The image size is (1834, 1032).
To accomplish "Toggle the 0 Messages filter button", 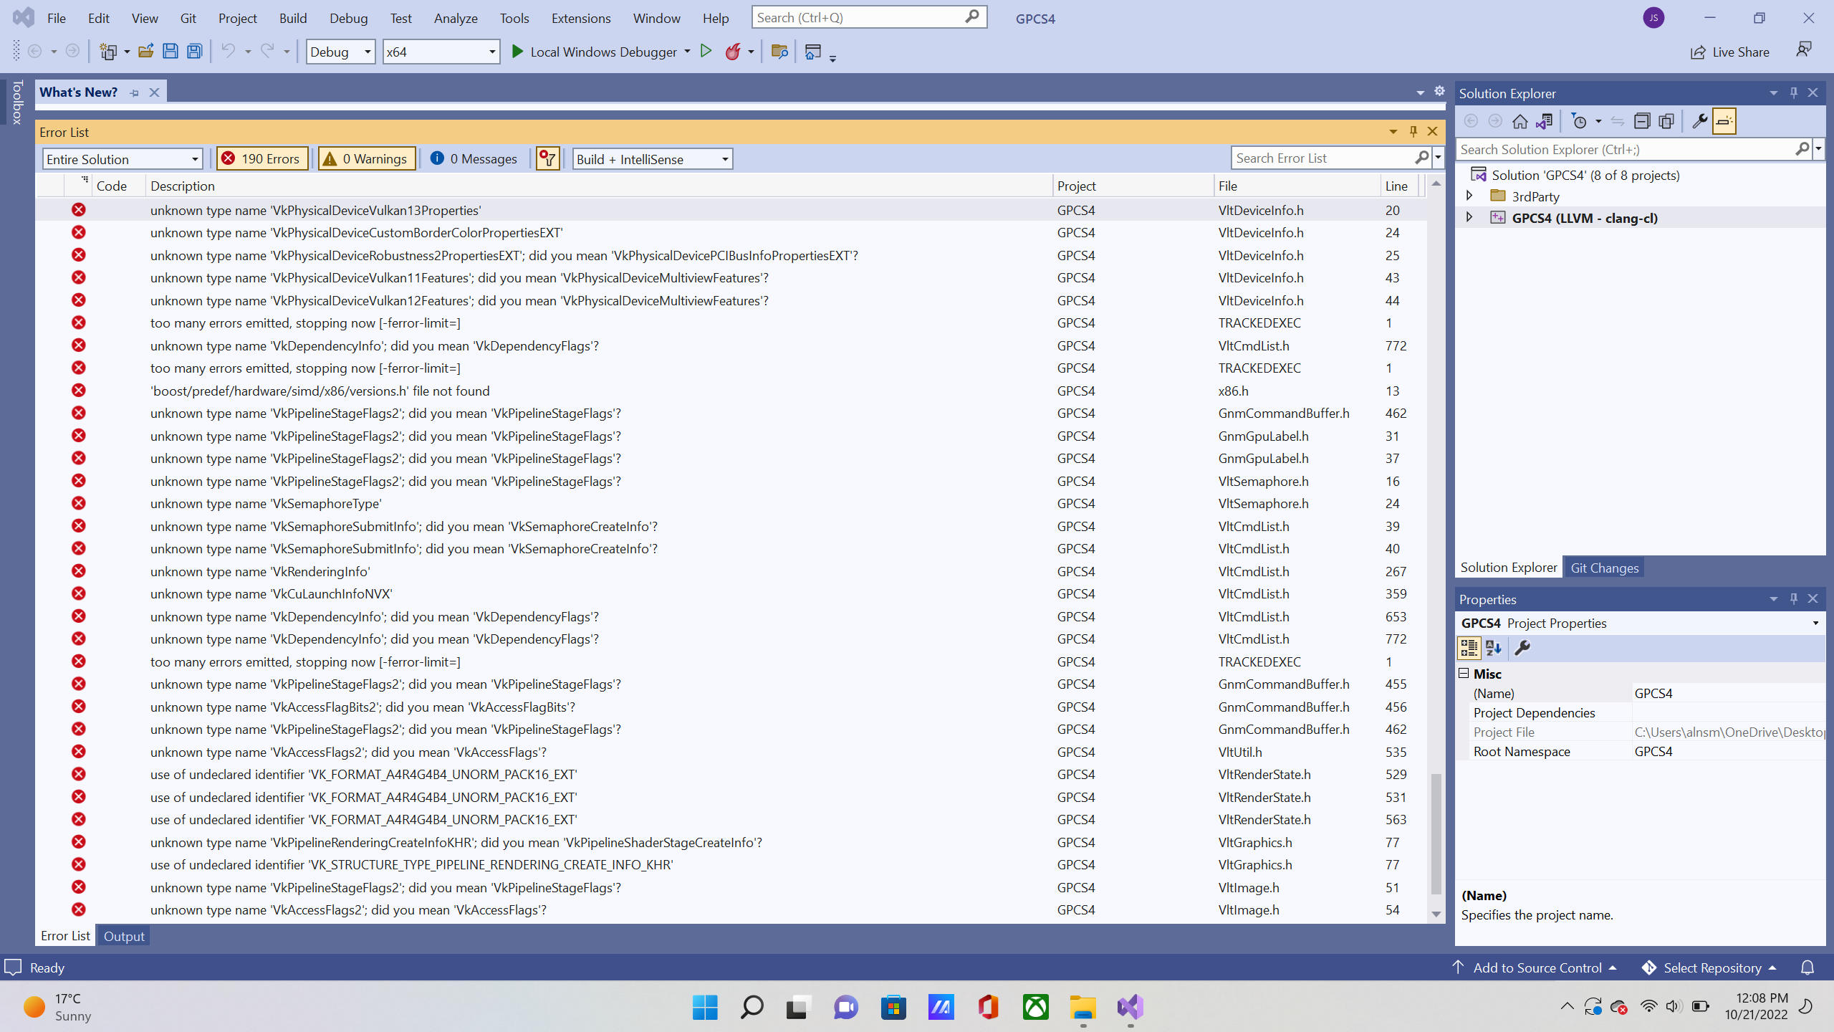I will pos(474,158).
